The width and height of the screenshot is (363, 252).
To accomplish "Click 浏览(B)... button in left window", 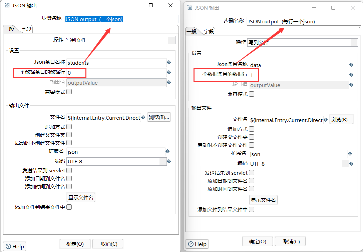I will click(159, 117).
